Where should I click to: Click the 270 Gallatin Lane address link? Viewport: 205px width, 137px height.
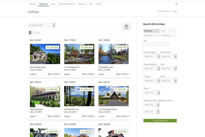[106, 67]
